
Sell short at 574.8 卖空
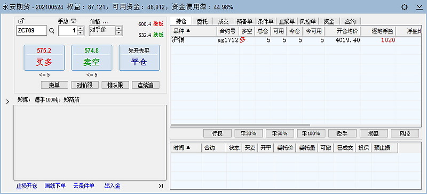[91, 58]
